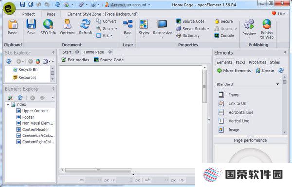Click the Like heart button
This screenshot has width=292, height=187.
coord(278,14)
